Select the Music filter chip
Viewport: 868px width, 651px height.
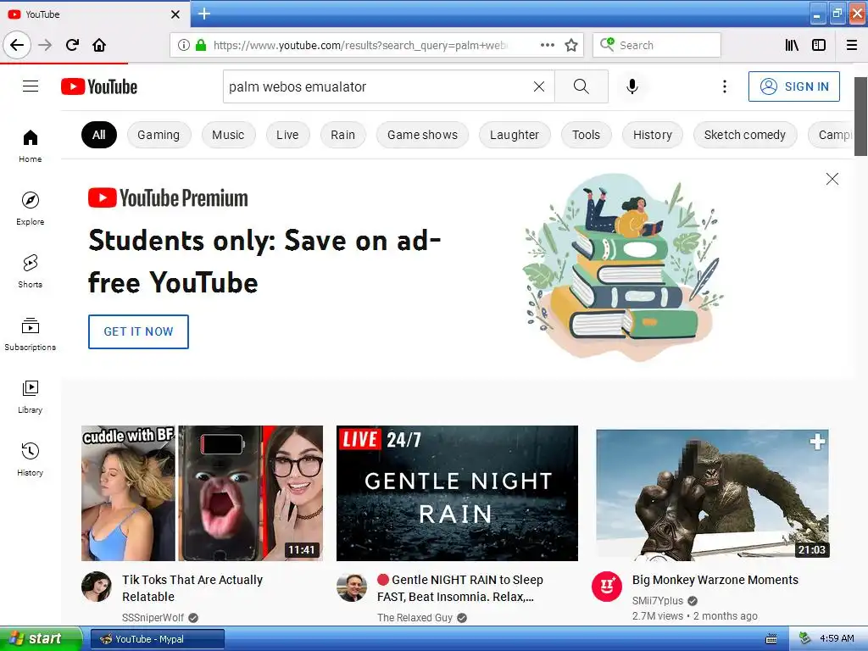pos(228,135)
